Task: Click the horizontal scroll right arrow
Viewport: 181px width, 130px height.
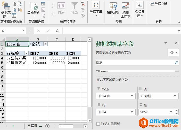Action: coord(85,126)
